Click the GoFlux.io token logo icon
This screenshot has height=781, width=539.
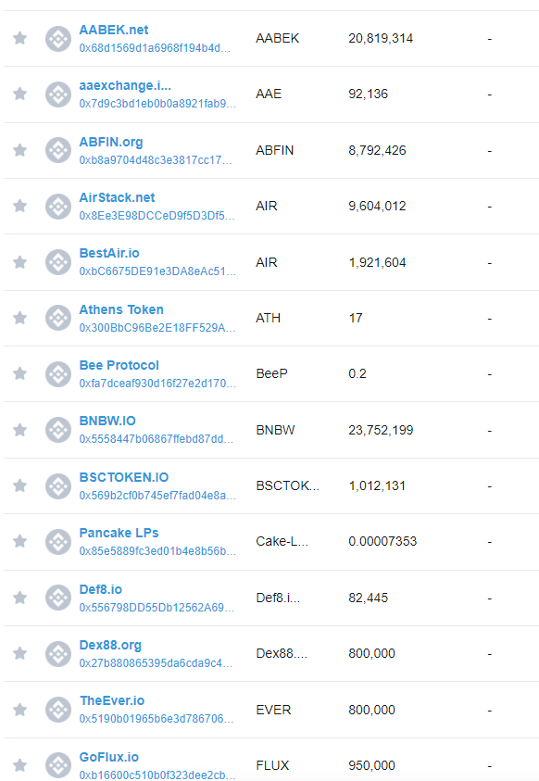click(58, 765)
